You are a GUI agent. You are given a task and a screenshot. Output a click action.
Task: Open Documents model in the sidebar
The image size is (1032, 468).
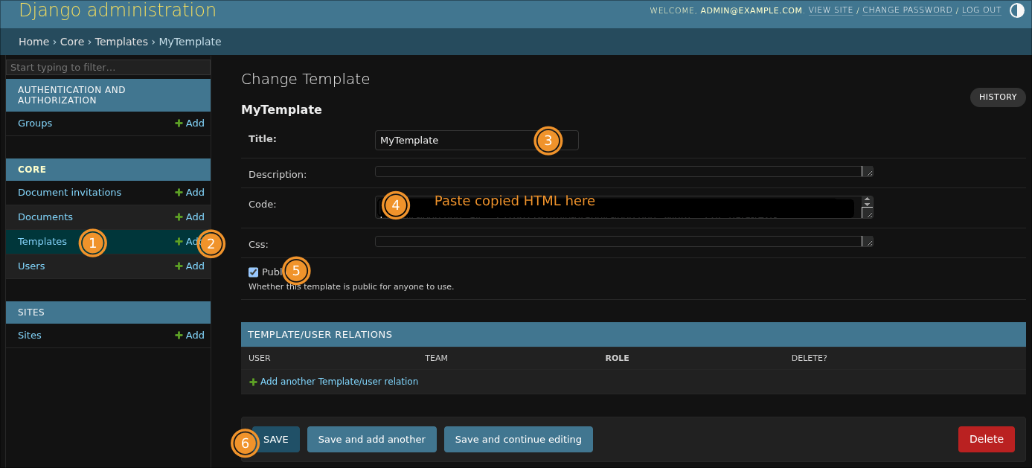pos(45,217)
